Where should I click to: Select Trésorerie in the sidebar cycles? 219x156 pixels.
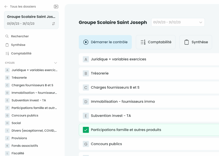pos(19,78)
